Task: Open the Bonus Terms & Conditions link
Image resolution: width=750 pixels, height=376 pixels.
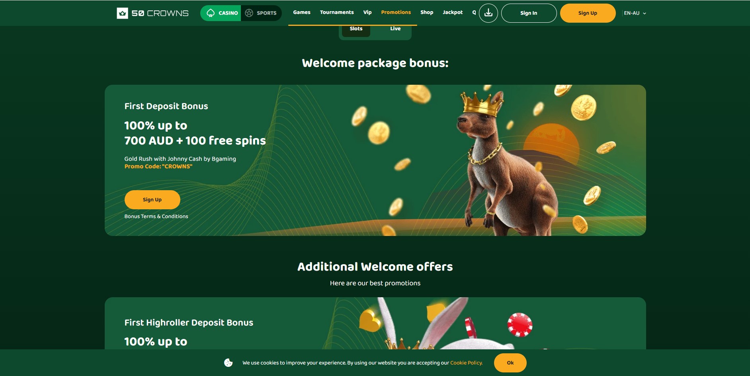Action: click(156, 216)
